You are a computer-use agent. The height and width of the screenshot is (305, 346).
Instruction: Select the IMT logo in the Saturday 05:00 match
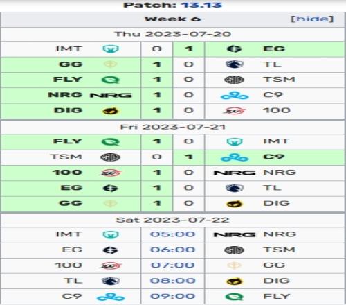coord(111,234)
